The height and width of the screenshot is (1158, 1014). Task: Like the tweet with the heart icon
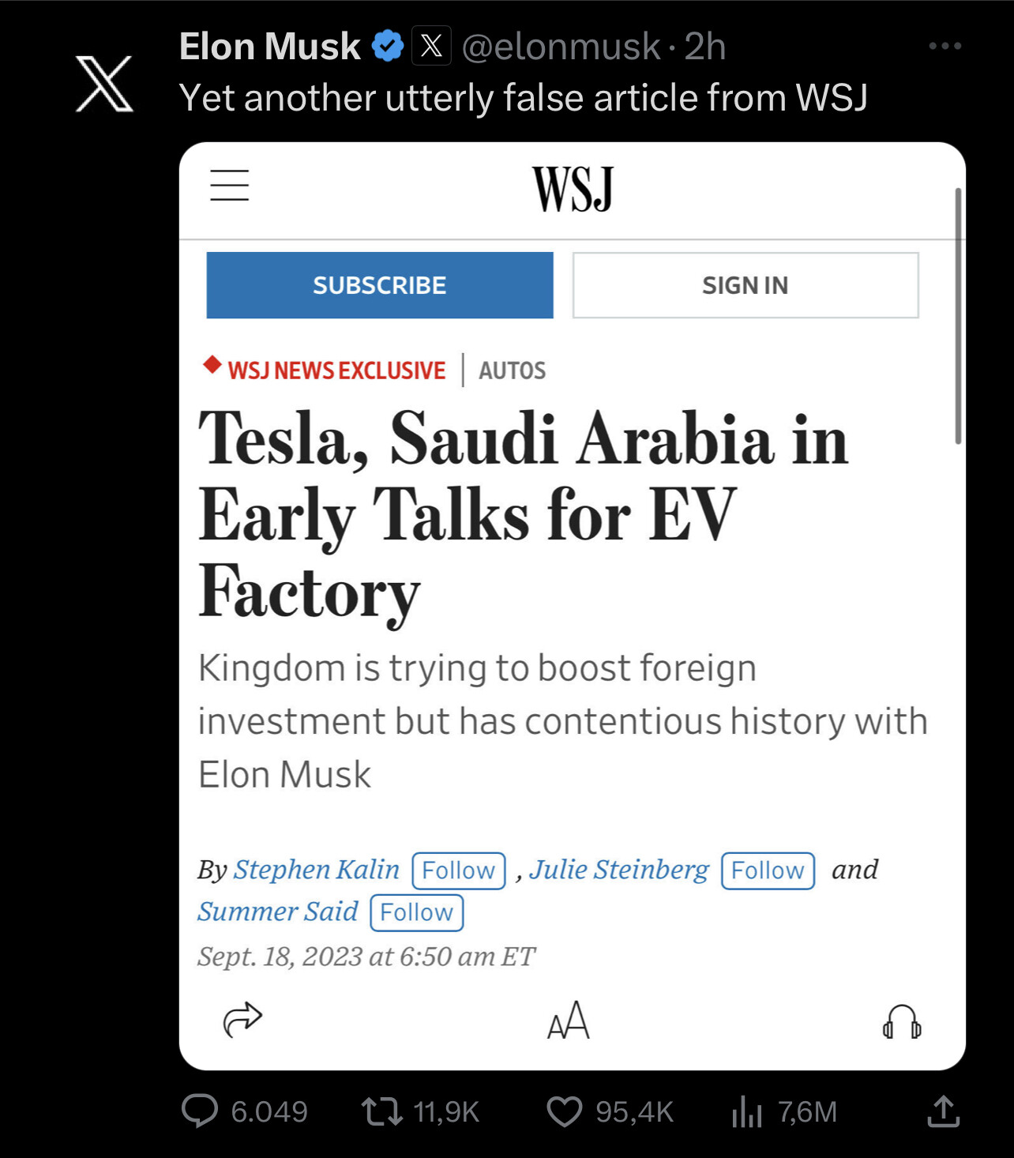coord(565,1111)
